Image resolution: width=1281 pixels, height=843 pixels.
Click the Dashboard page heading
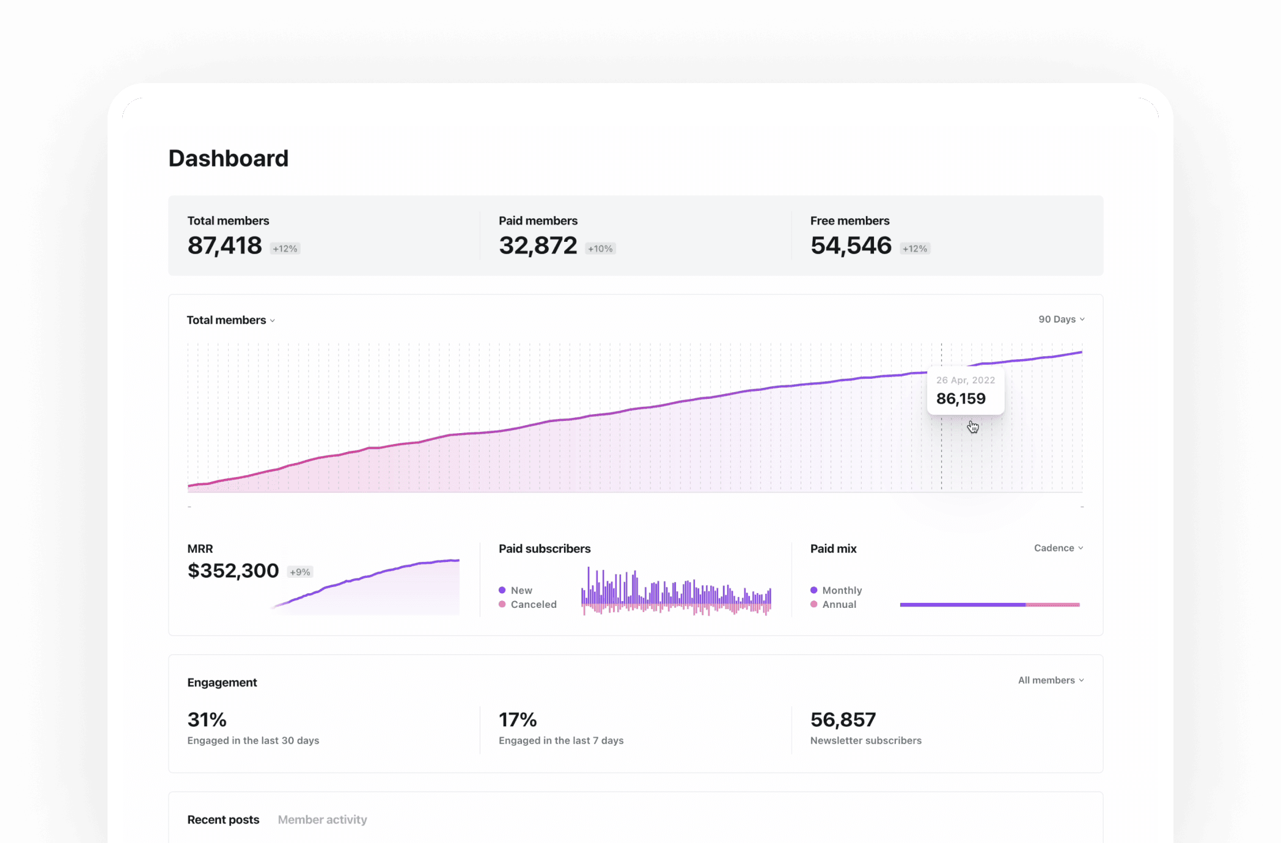(x=229, y=158)
